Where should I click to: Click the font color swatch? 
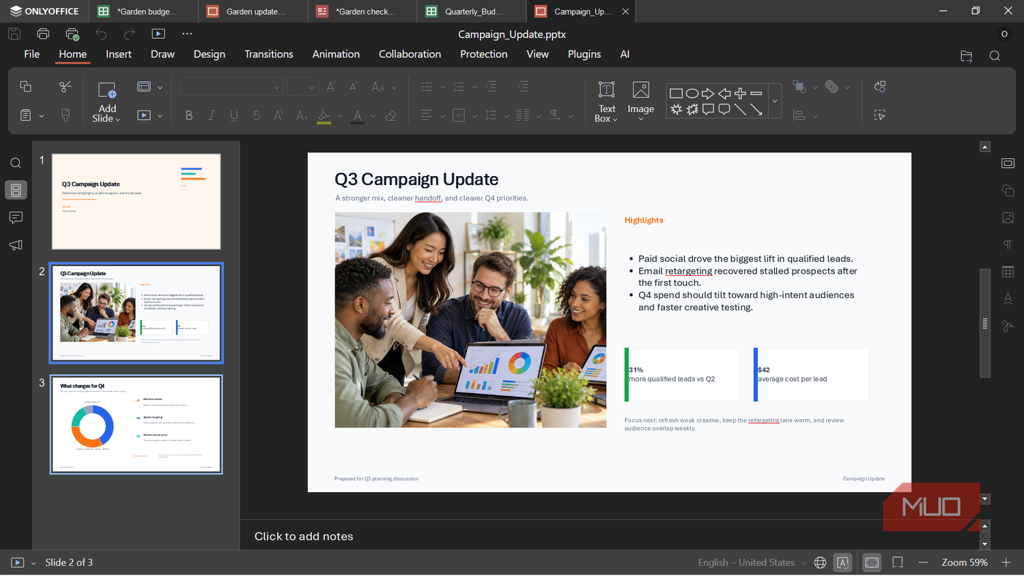coord(358,116)
